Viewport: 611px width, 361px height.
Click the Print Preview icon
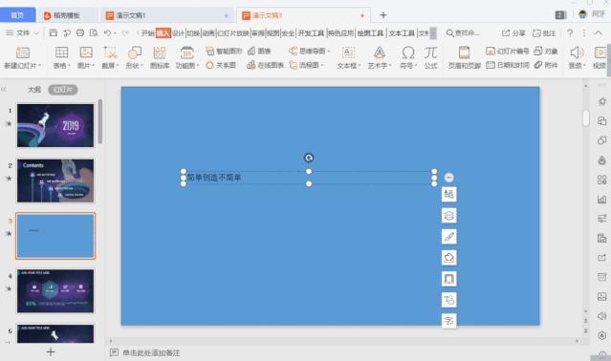tap(94, 33)
